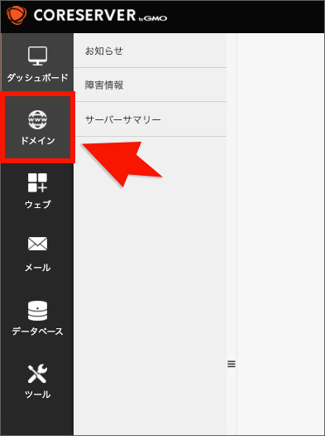325x436 pixels.
Task: Open the ウェブ grid-plus icon
Action: (x=37, y=182)
